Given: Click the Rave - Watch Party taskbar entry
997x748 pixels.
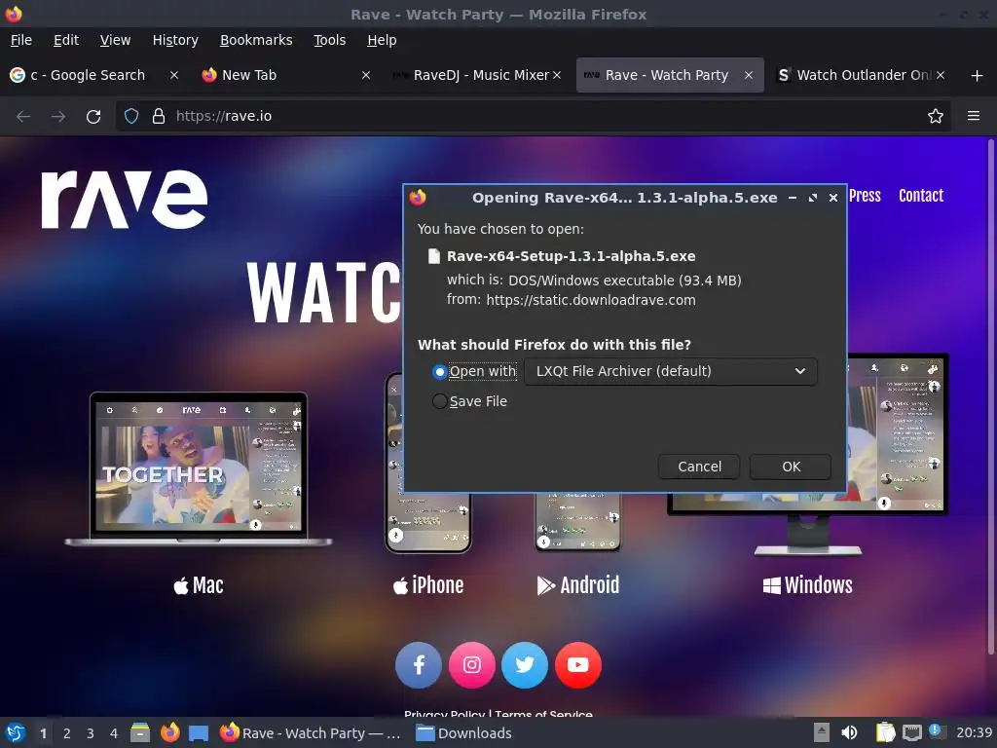Looking at the screenshot, I should pyautogui.click(x=311, y=733).
